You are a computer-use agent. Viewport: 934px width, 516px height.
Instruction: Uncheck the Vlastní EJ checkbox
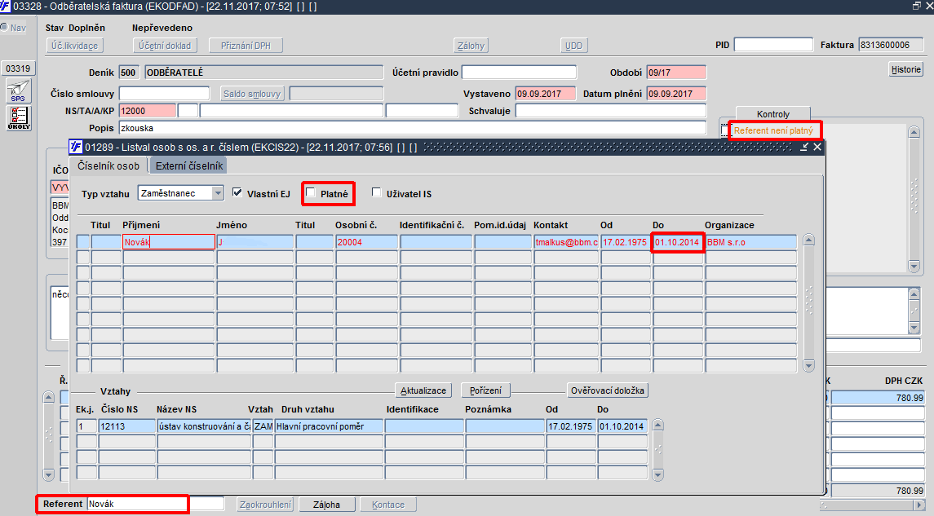tap(237, 192)
